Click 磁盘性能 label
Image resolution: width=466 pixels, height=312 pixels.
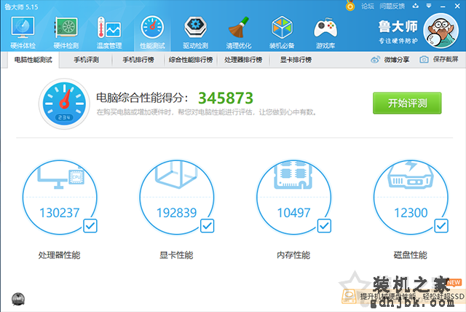tap(411, 255)
